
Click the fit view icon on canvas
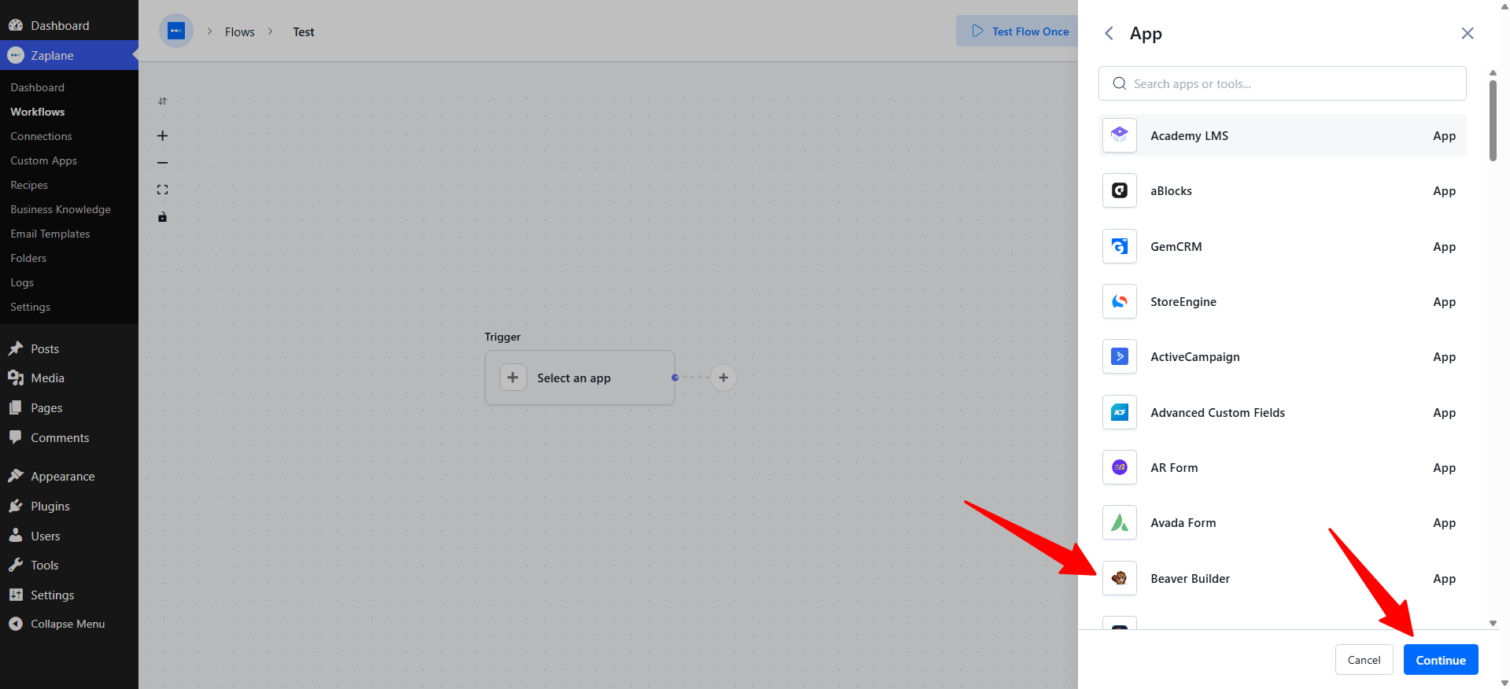(x=162, y=190)
